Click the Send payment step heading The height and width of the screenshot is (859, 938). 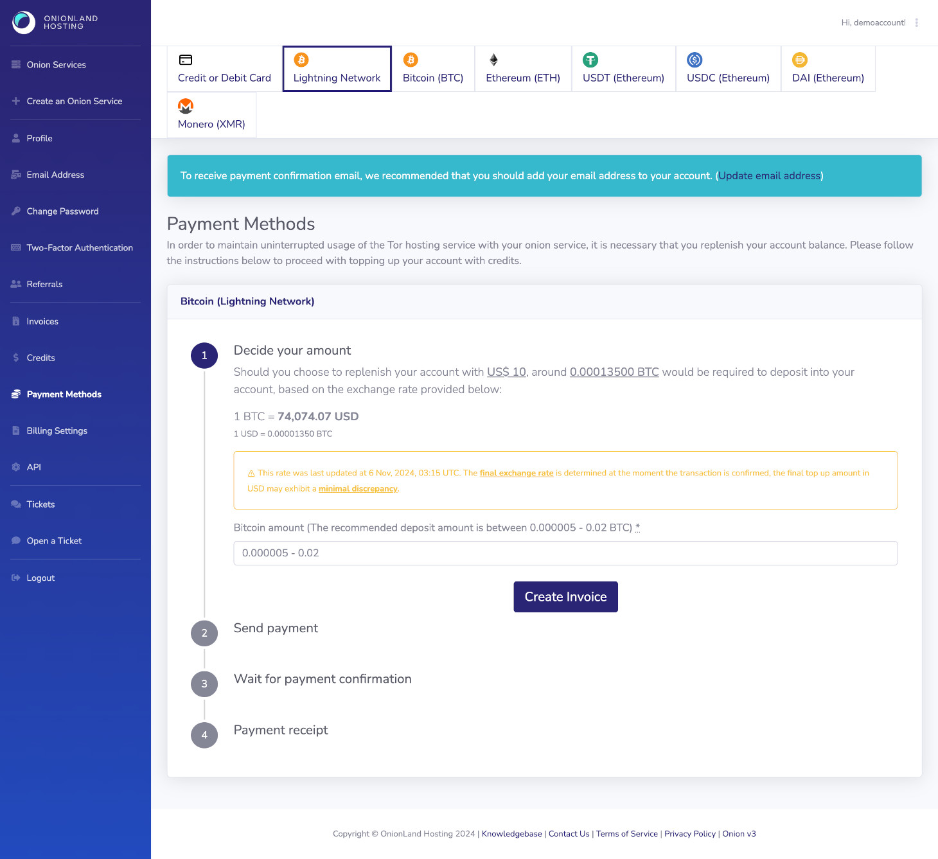[276, 628]
